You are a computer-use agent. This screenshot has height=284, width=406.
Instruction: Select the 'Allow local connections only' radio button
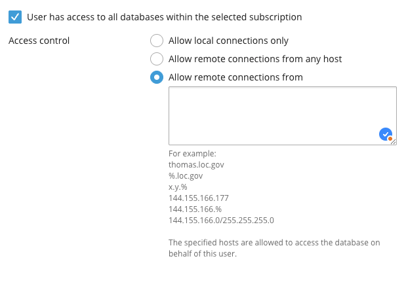pos(157,41)
